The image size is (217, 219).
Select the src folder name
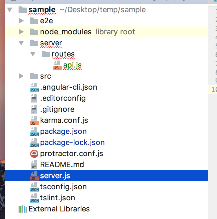[46, 76]
